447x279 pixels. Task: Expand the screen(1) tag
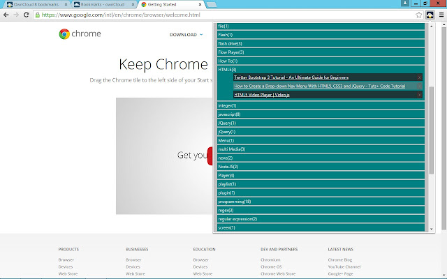tap(321, 228)
